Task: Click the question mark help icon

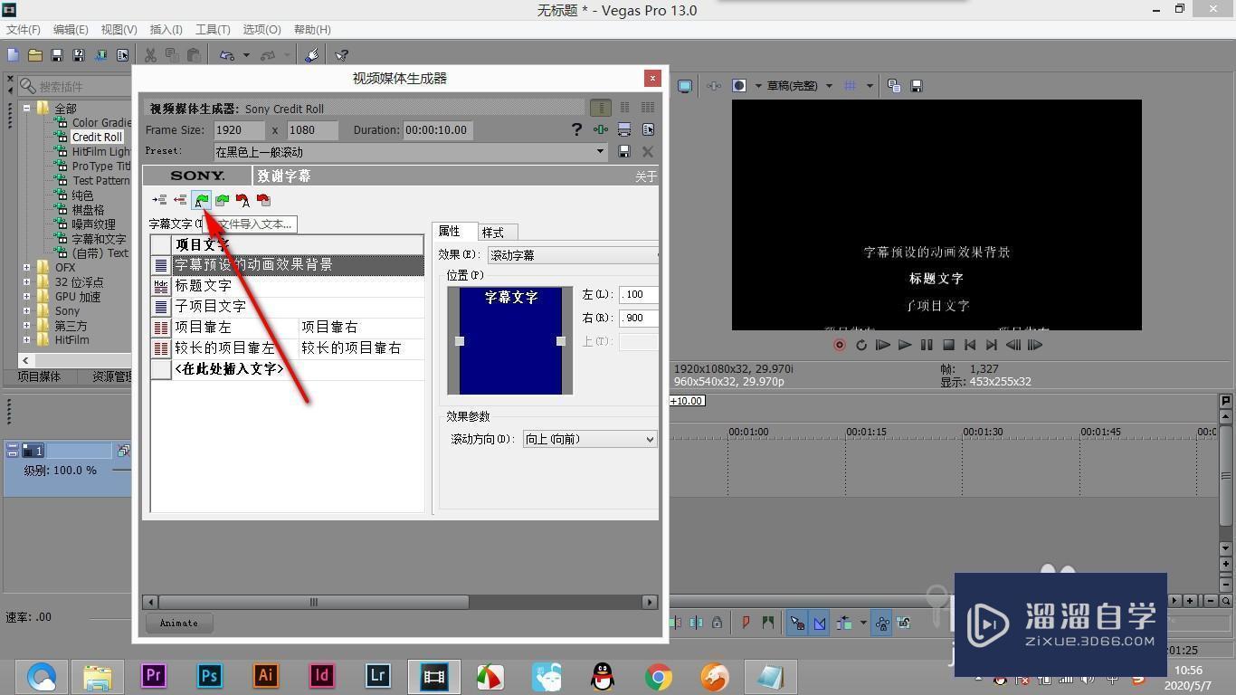Action: tap(576, 129)
